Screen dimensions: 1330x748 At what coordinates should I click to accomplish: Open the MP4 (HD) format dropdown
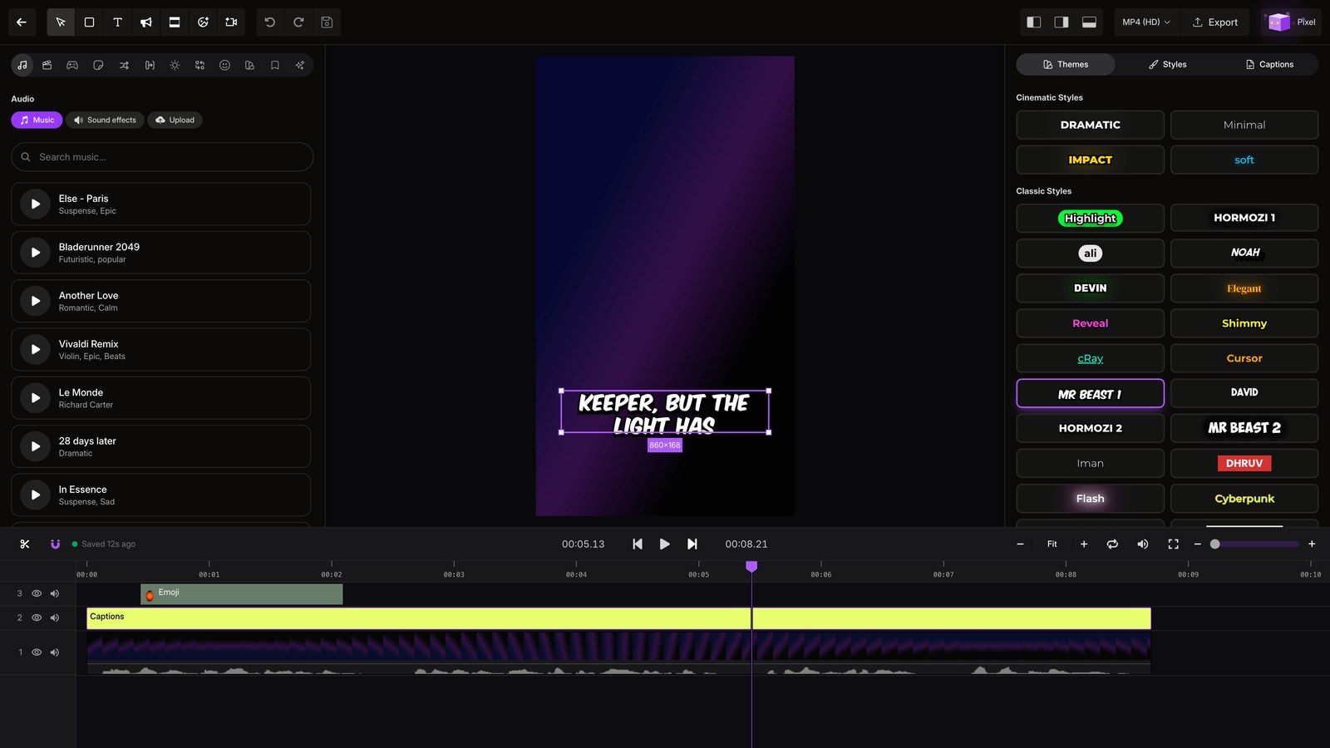click(1145, 22)
